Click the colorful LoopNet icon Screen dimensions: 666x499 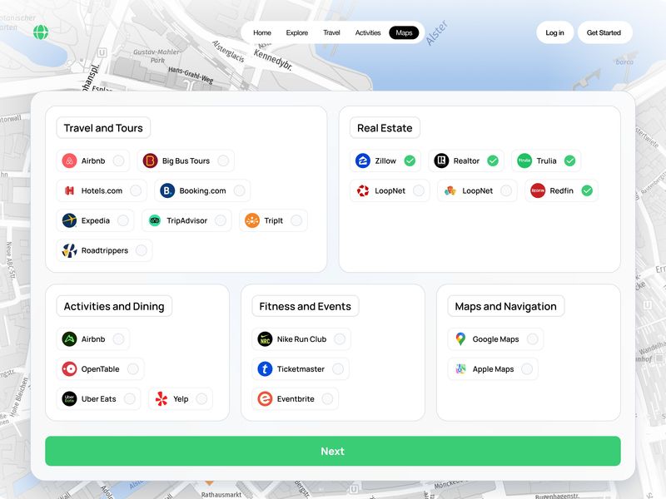coord(450,190)
